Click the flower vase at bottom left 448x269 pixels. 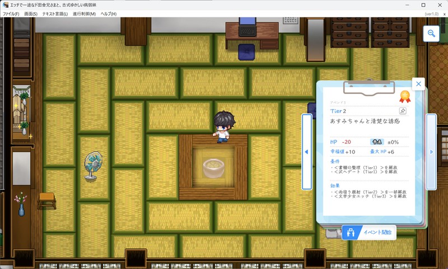[x=21, y=205]
